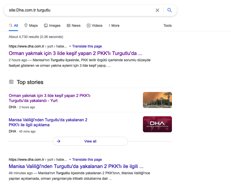Open the Images picture icon tab
This screenshot has width=231, height=188.
tap(46, 25)
